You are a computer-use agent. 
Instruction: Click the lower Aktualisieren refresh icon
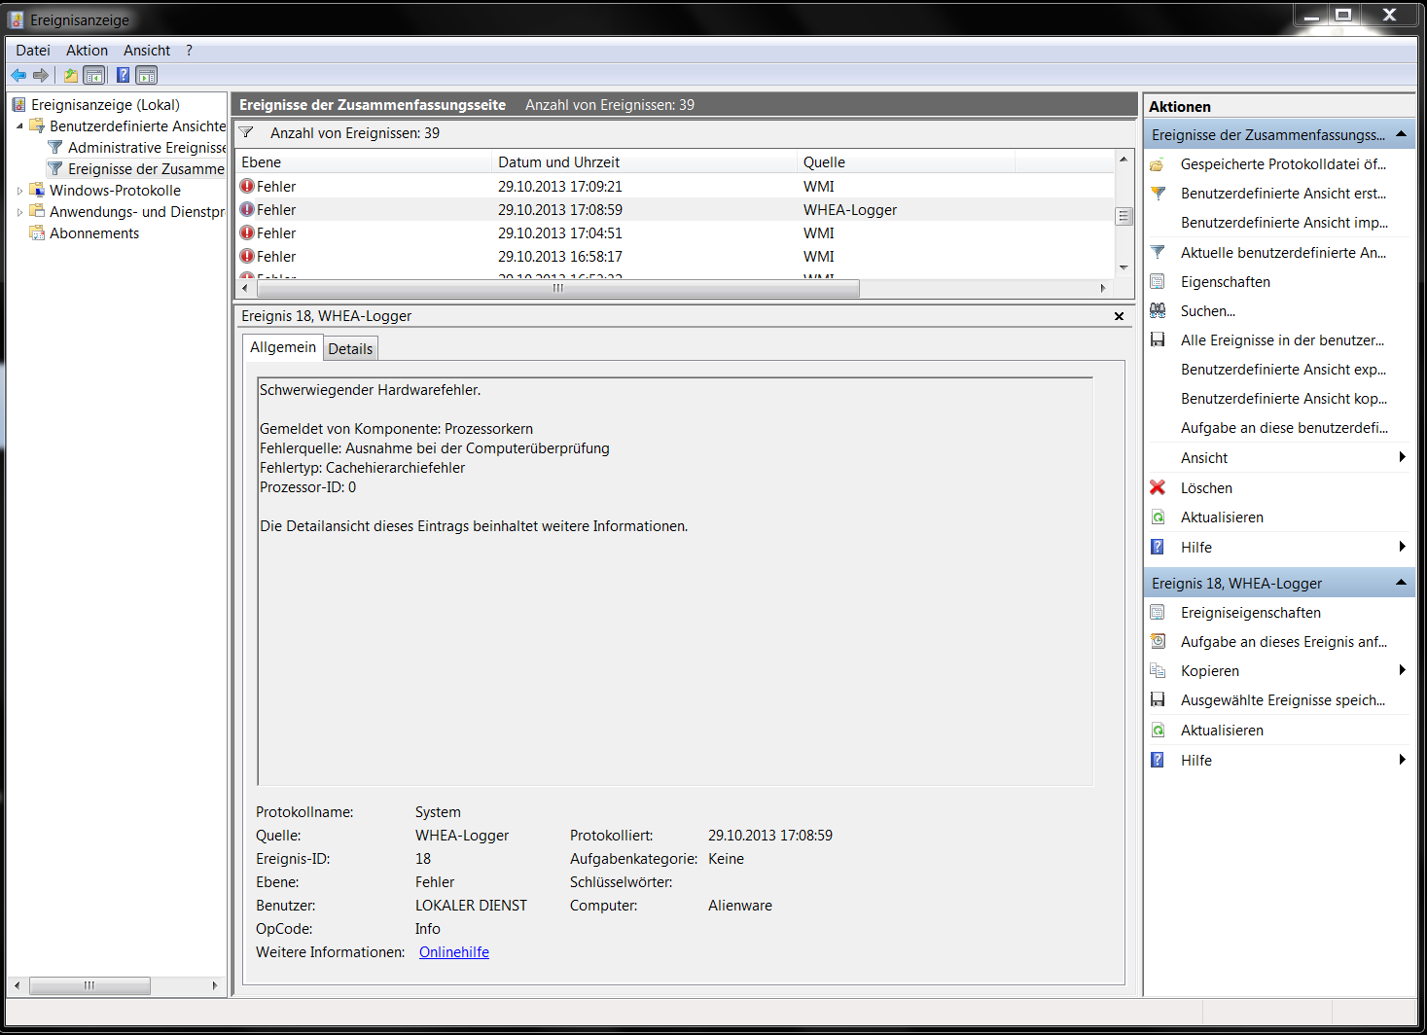click(1158, 731)
